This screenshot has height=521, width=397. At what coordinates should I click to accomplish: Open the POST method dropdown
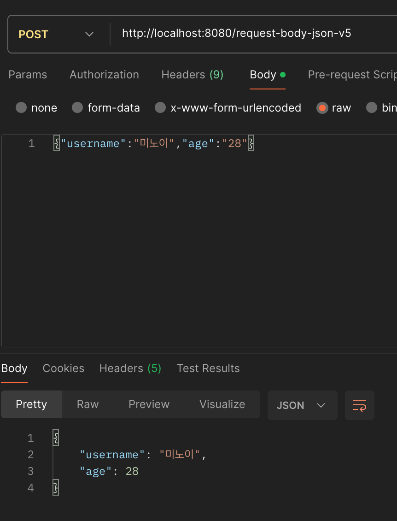[x=56, y=34]
